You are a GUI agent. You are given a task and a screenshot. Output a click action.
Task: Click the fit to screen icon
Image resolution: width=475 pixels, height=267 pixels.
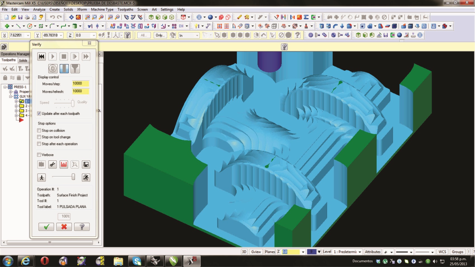point(72,17)
